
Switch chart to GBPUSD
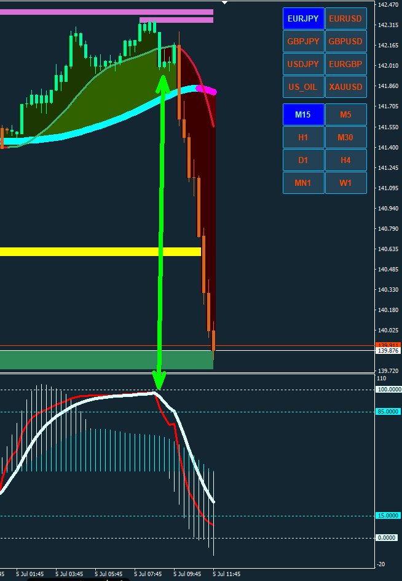tap(345, 41)
